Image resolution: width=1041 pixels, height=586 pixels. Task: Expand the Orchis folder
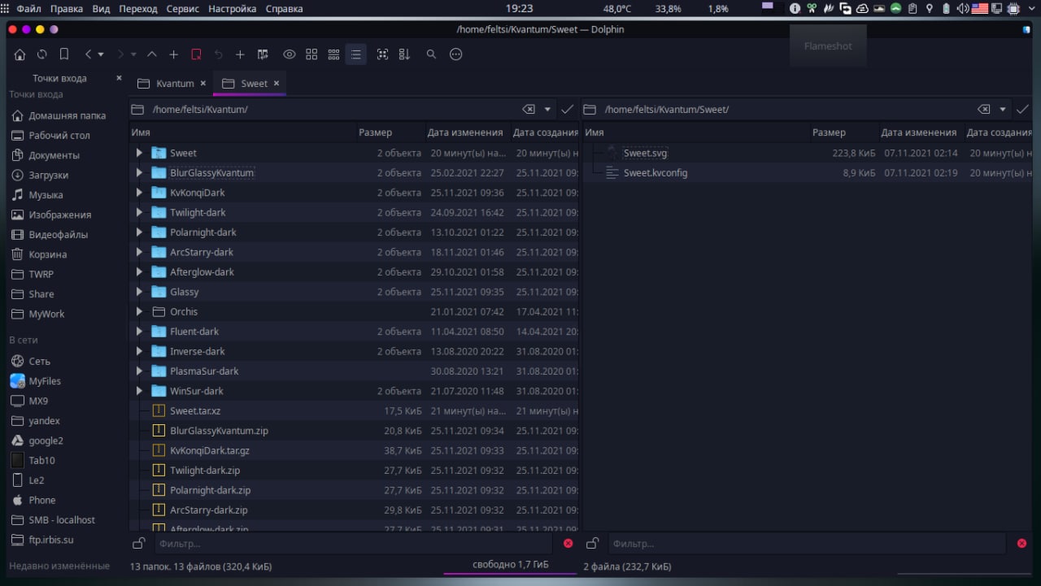point(139,312)
